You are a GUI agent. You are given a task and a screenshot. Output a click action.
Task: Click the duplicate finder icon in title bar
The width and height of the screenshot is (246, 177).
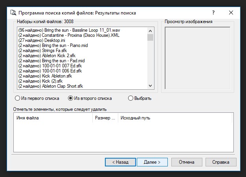(13, 13)
